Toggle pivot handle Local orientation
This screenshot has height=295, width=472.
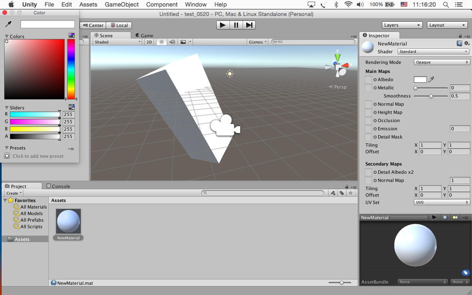point(119,25)
